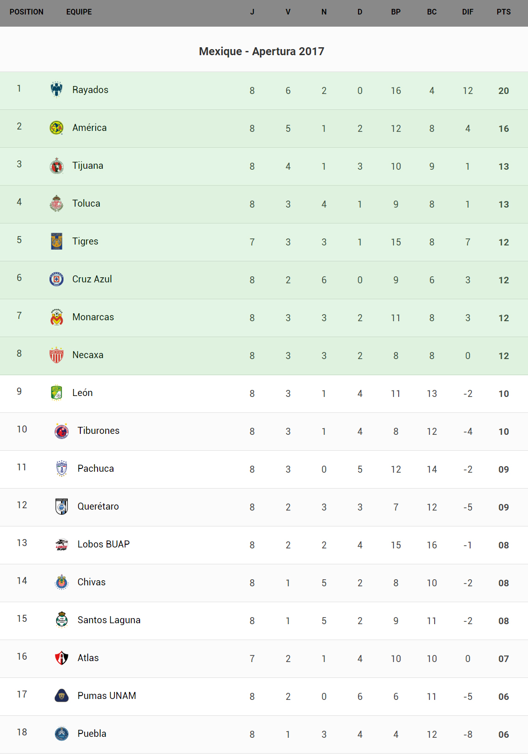Select the Tigres club badge
Screen dimensions: 528x756
tap(56, 241)
